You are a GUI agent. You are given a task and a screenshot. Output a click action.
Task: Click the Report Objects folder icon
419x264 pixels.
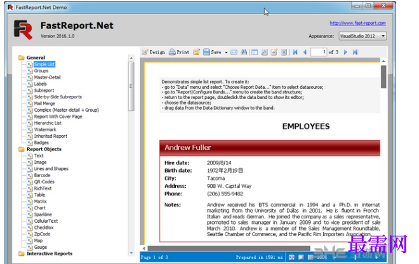click(x=22, y=149)
